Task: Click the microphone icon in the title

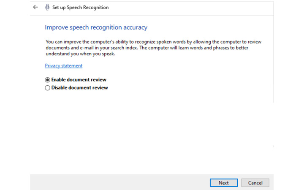Action: point(47,7)
